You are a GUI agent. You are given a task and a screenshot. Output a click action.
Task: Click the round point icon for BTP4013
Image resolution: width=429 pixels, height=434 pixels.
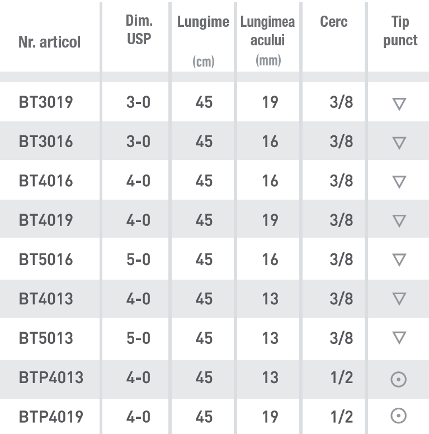398,379
